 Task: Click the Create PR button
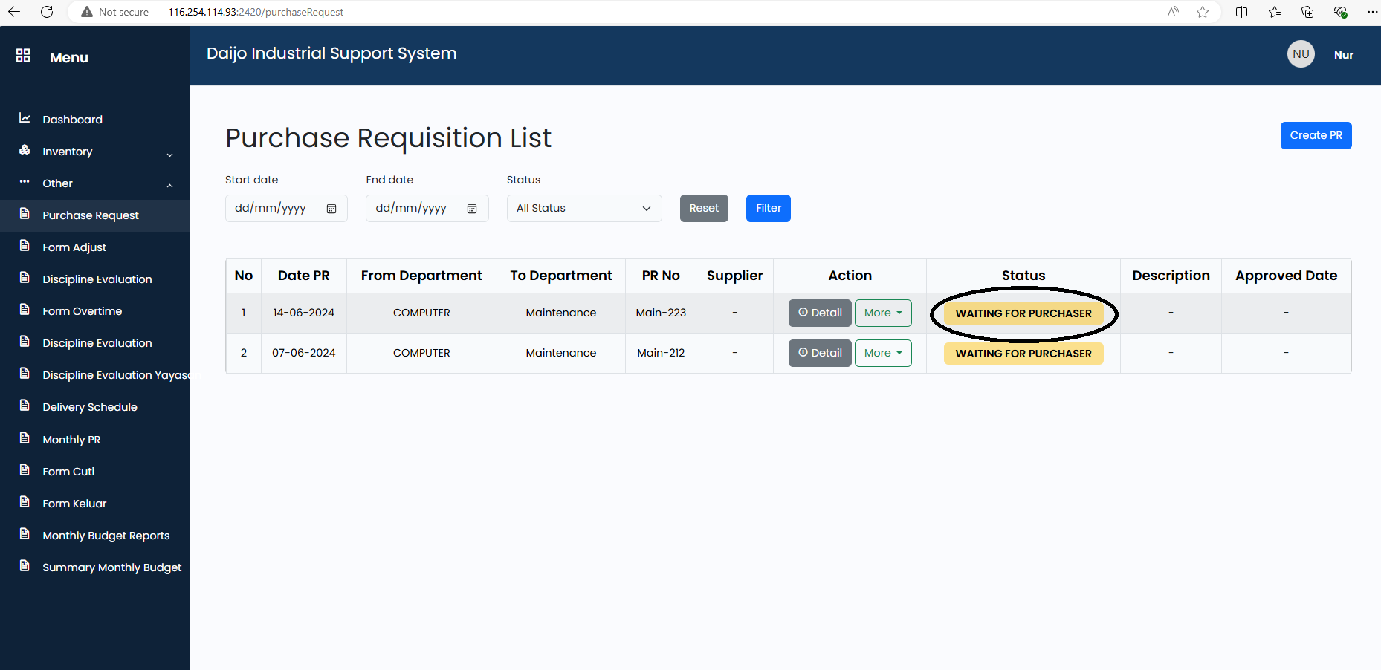pyautogui.click(x=1315, y=136)
